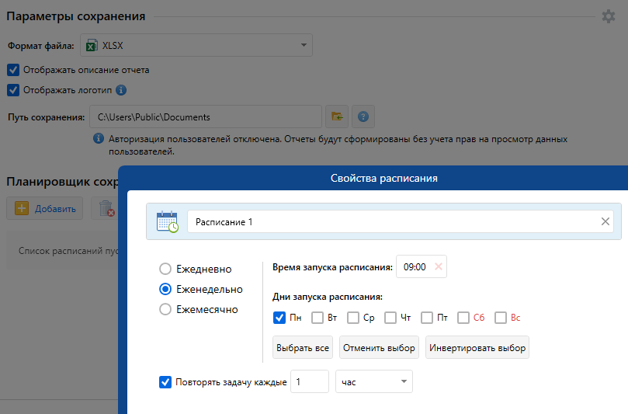Select the Еженедельно radio option

point(165,289)
